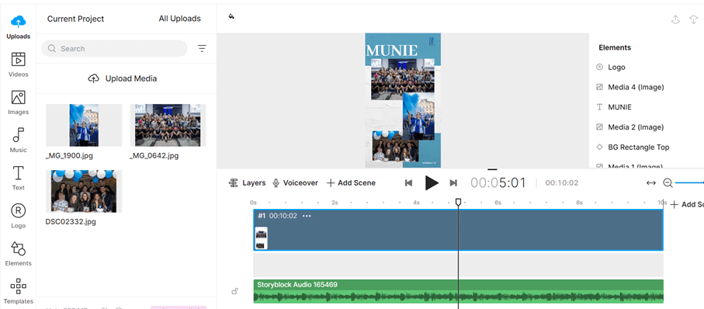Click the bring forward layer icon
Screen dimensions: 704x309
pyautogui.click(x=675, y=19)
